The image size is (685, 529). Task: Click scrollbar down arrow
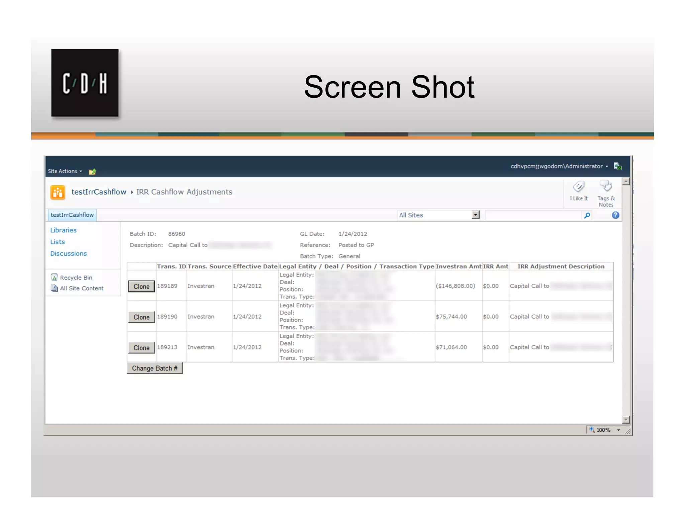tap(626, 419)
